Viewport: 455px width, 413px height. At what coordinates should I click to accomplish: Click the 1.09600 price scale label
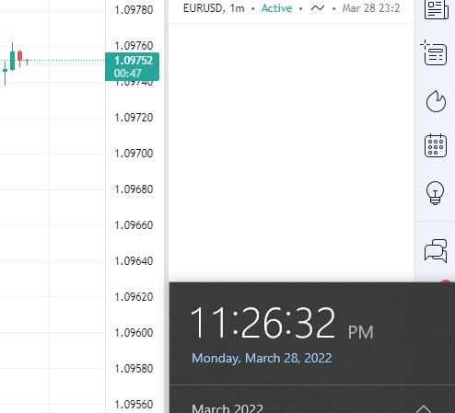tap(134, 333)
